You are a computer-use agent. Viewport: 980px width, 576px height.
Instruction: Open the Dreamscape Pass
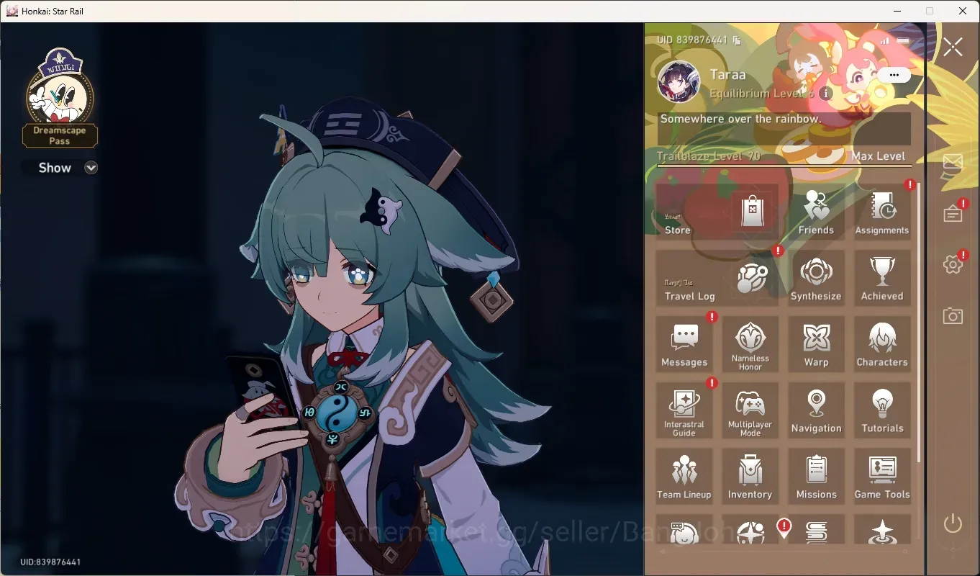tap(60, 98)
